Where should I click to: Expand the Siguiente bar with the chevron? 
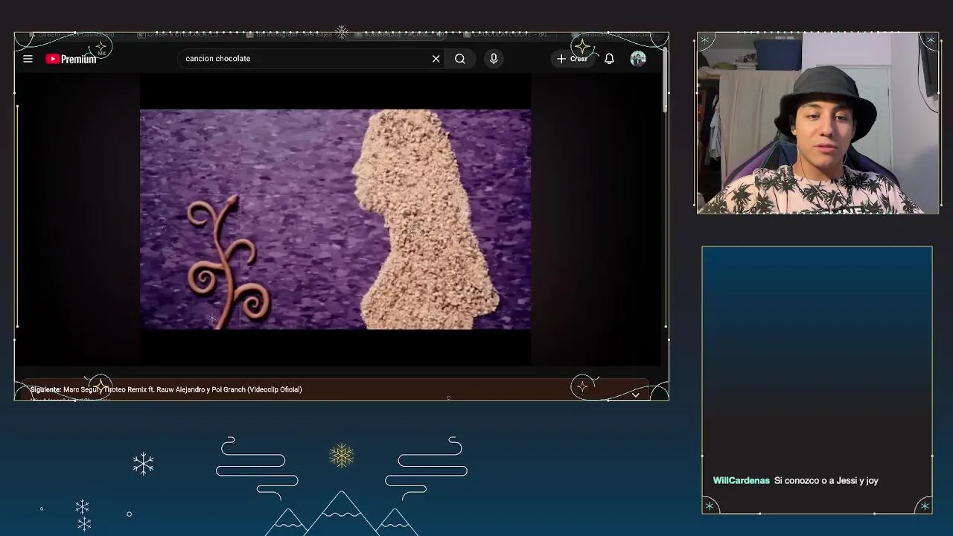(635, 395)
